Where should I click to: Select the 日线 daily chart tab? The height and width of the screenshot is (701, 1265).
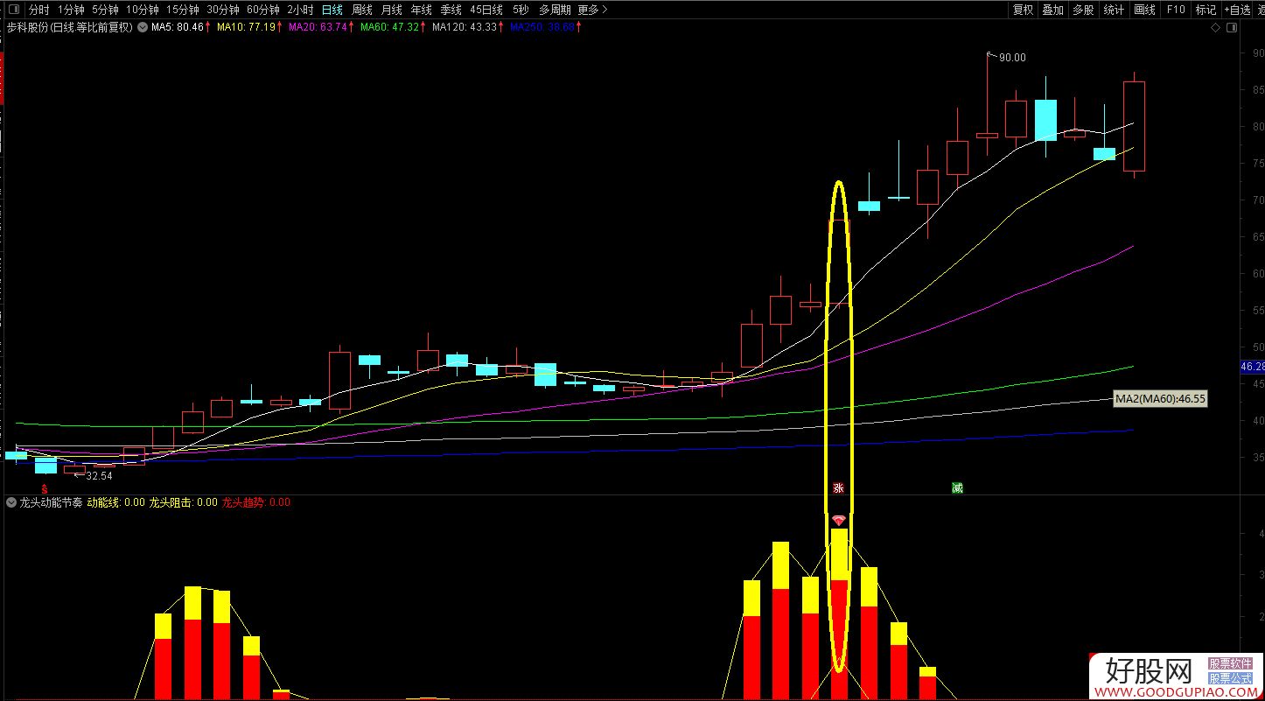332,10
